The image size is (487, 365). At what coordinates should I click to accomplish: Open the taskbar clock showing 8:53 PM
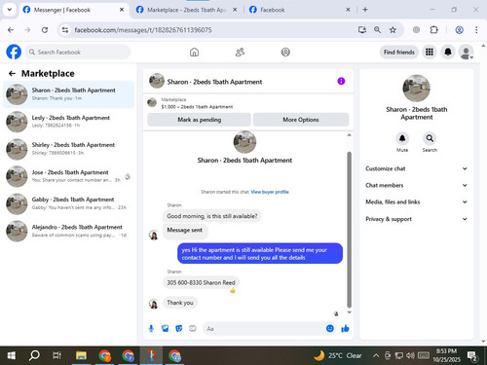446,355
